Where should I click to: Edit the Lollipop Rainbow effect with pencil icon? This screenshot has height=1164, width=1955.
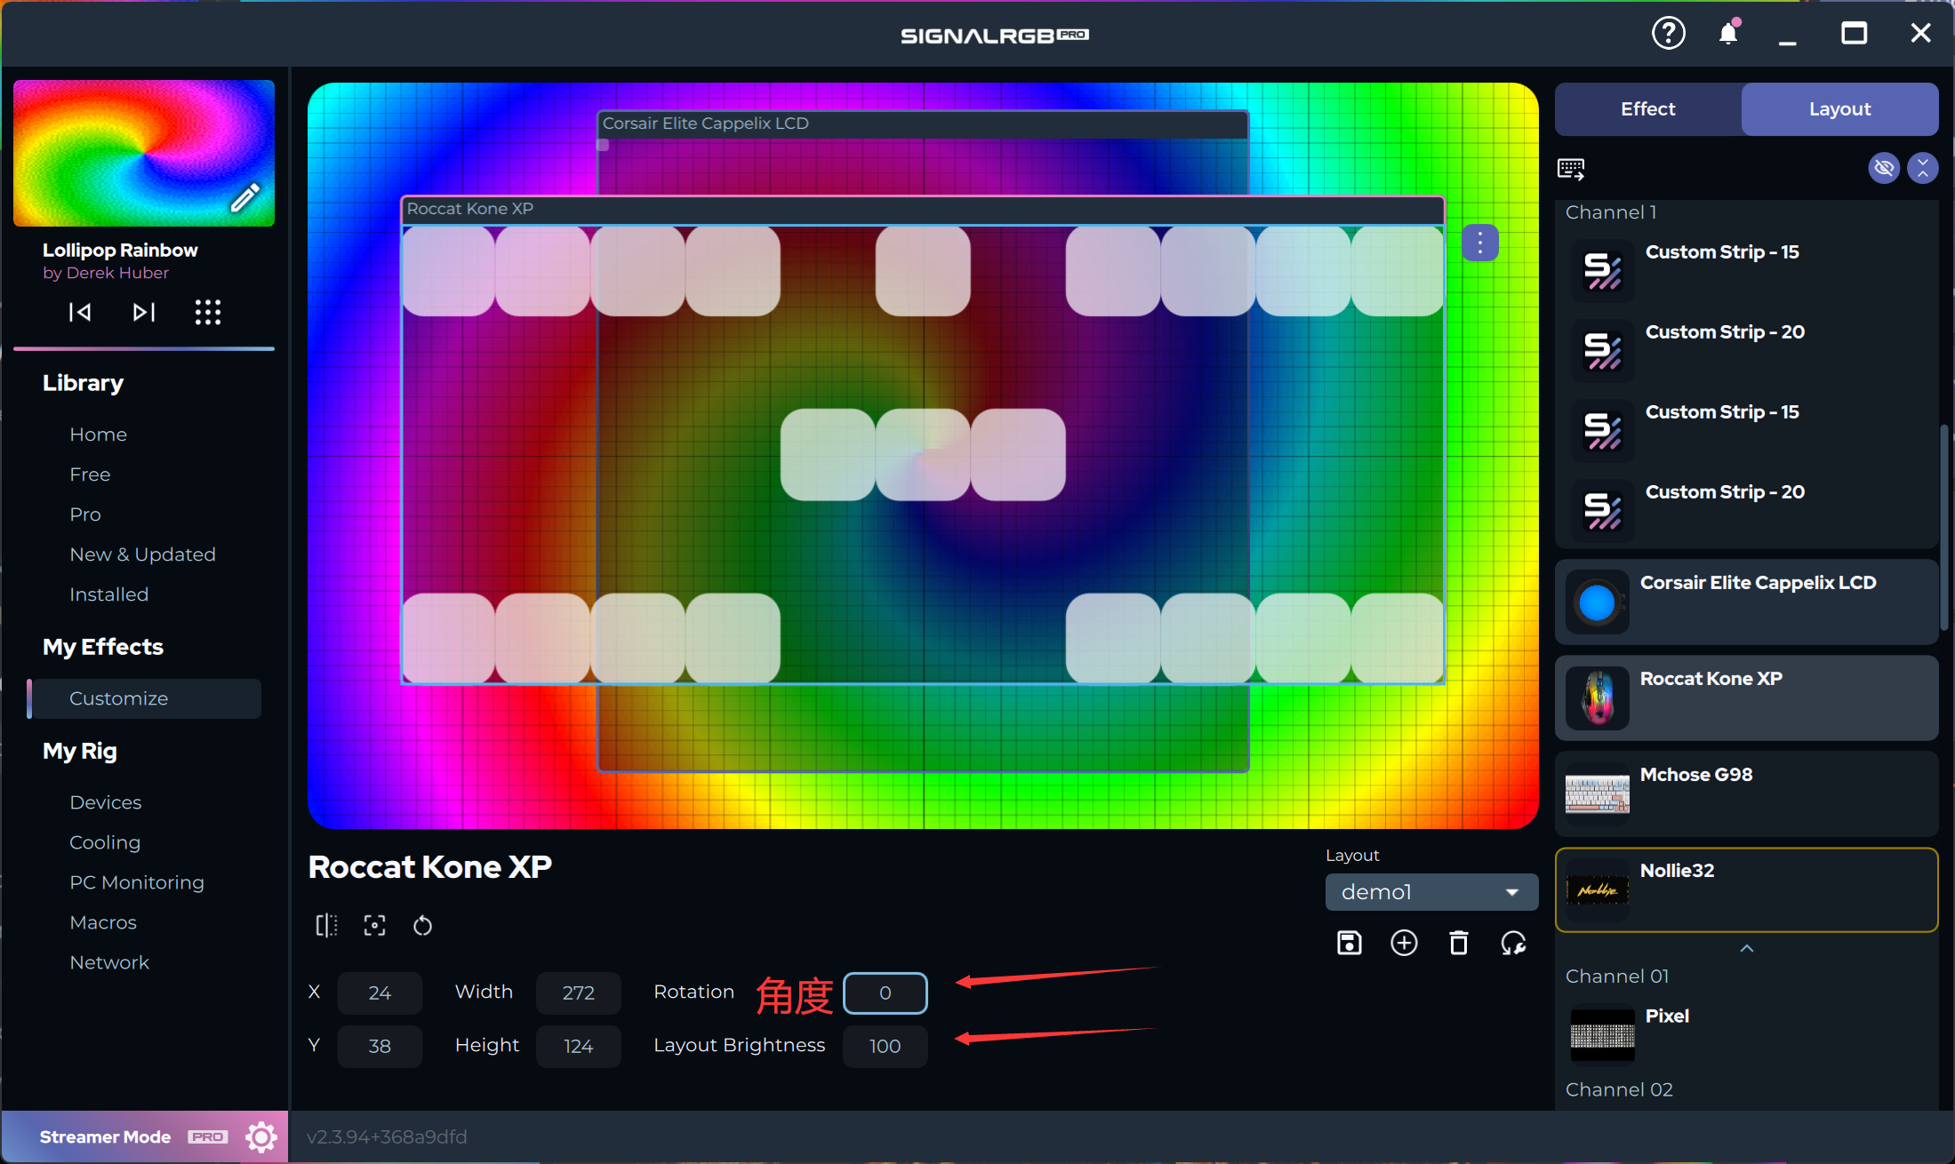pyautogui.click(x=244, y=197)
